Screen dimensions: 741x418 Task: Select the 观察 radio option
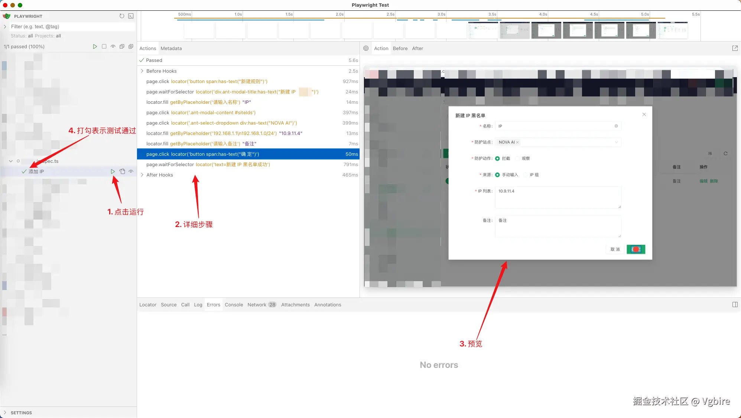(x=517, y=158)
